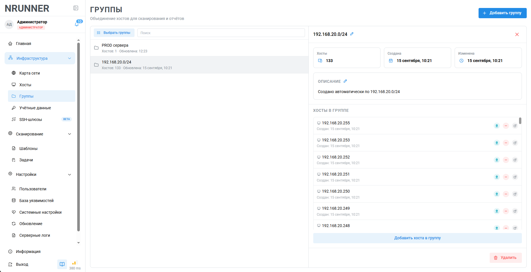The height and width of the screenshot is (272, 531).
Task: Collapse the Сканирование section chevron
Action: click(70, 134)
